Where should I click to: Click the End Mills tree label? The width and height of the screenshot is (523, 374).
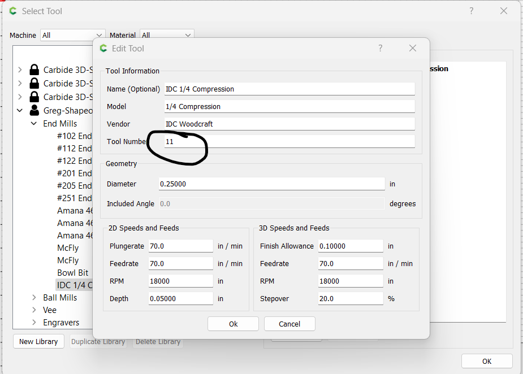tap(60, 124)
